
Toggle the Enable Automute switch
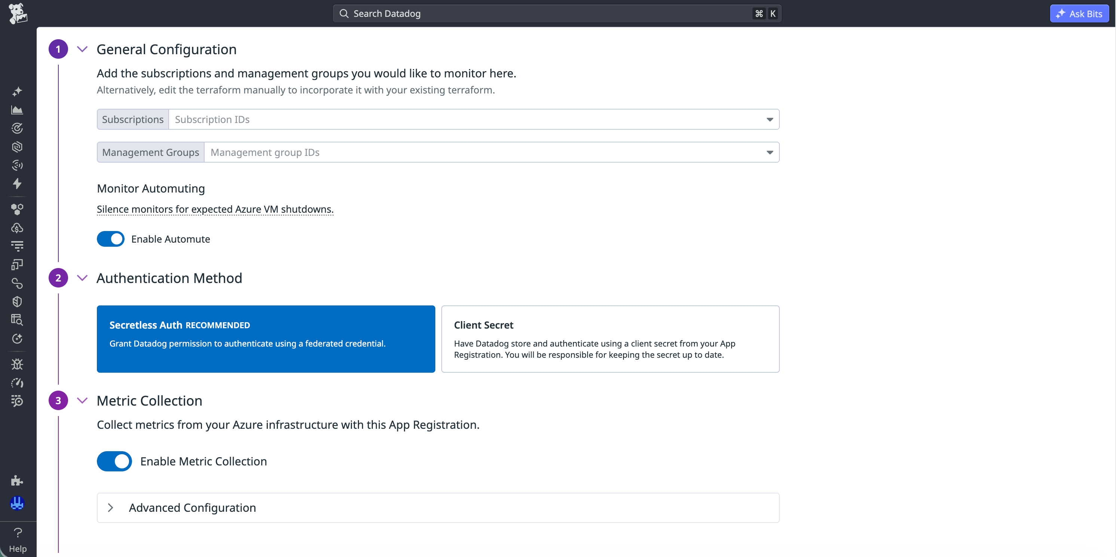[110, 239]
